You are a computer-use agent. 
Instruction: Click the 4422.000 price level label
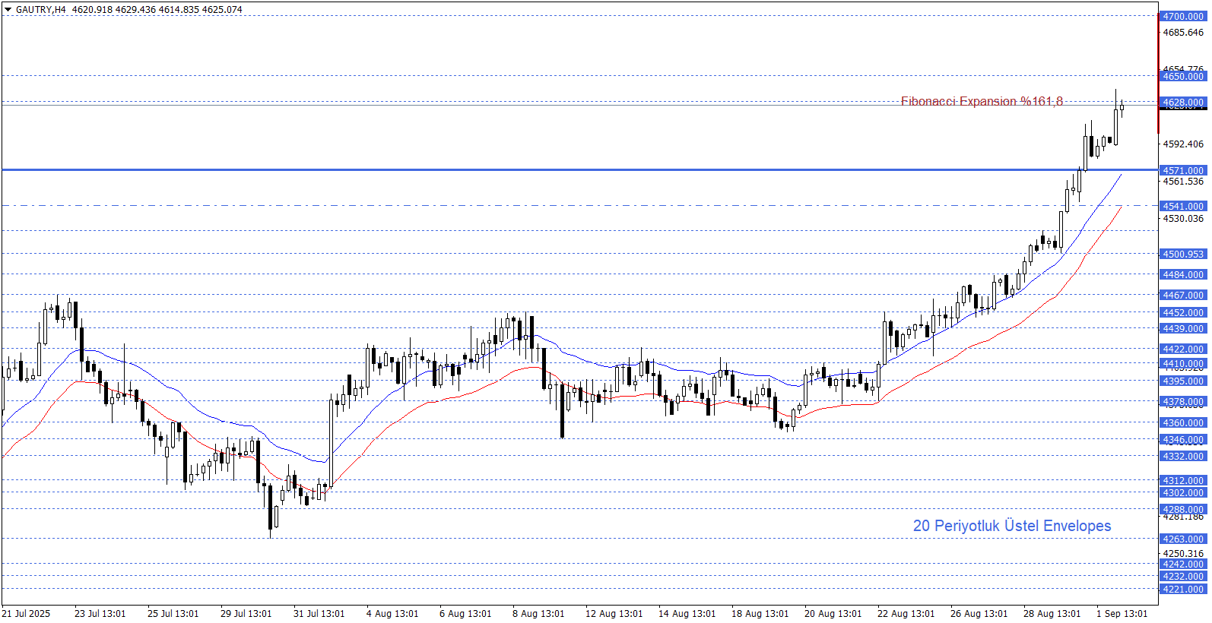click(1183, 349)
